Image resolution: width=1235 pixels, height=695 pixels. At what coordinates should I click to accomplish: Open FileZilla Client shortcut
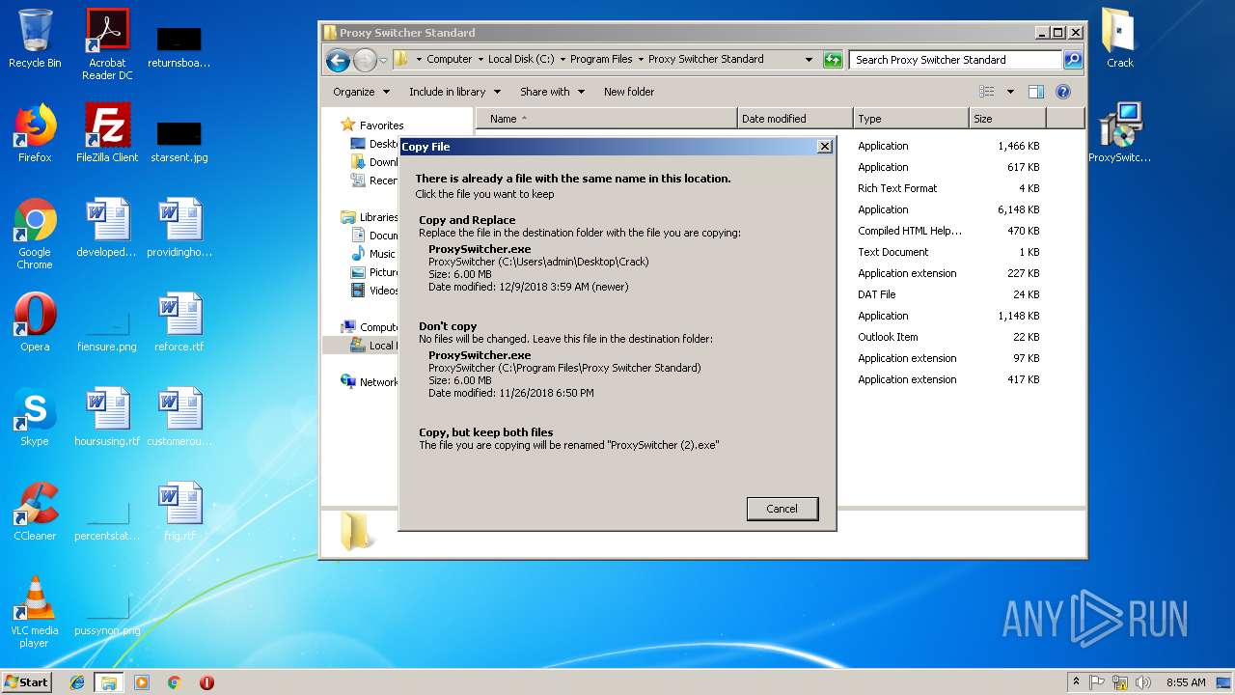pyautogui.click(x=107, y=133)
